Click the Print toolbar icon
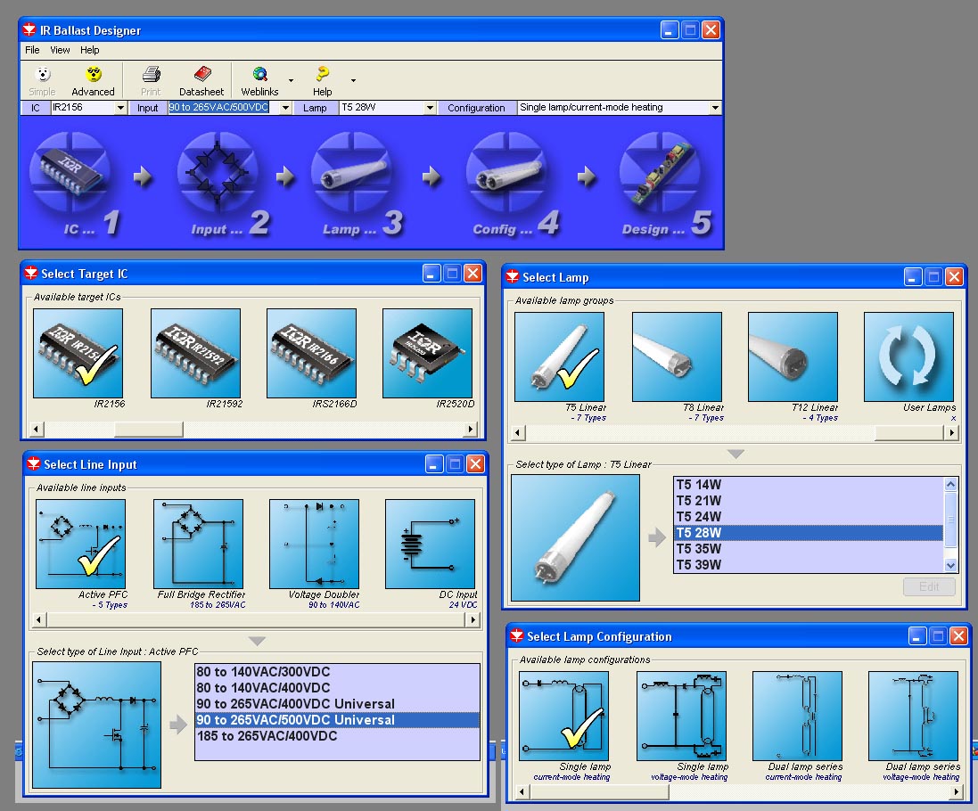Viewport: 978px width, 811px height. tap(151, 81)
